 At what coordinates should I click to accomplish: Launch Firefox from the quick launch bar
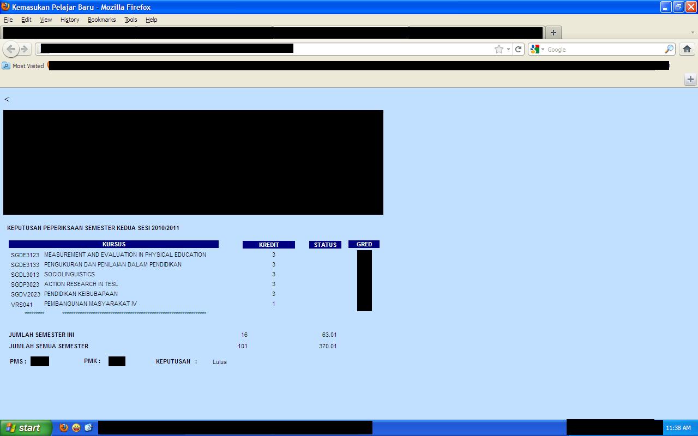(64, 428)
